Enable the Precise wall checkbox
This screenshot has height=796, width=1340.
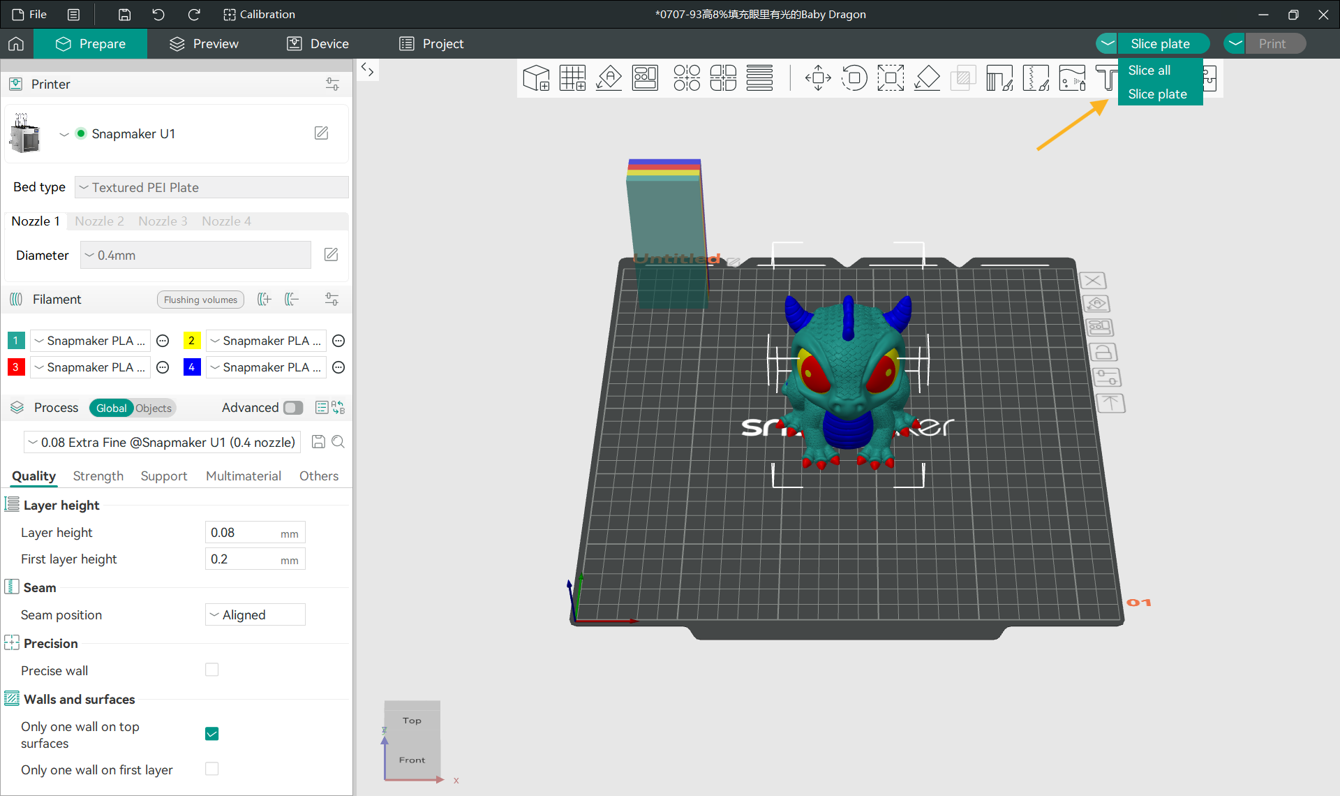(212, 670)
